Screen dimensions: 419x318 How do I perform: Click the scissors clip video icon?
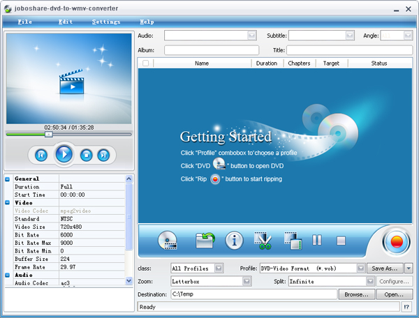[263, 241]
